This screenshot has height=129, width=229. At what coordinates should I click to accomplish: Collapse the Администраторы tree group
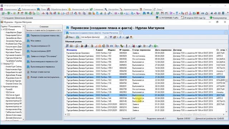point(2,86)
